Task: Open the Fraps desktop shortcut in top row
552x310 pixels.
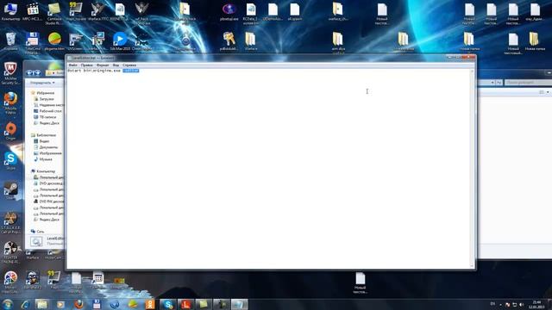Action: pos(76,11)
